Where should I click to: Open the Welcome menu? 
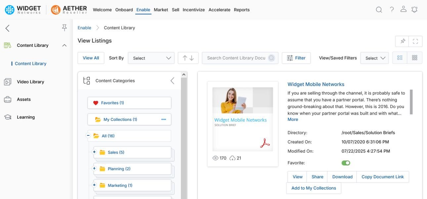pyautogui.click(x=102, y=10)
